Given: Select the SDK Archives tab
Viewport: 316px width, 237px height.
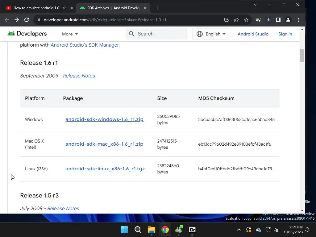Looking at the screenshot, I should coord(113,8).
